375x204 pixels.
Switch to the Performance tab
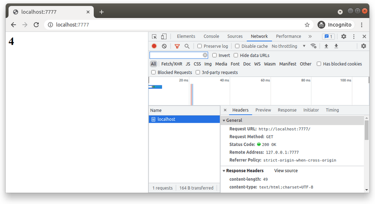(x=288, y=36)
